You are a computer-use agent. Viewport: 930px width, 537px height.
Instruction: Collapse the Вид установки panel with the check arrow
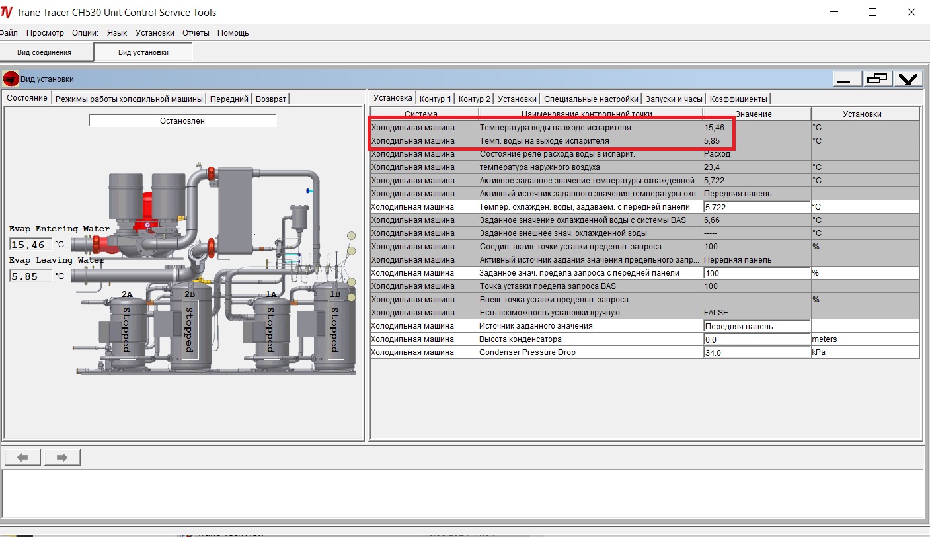coord(908,79)
